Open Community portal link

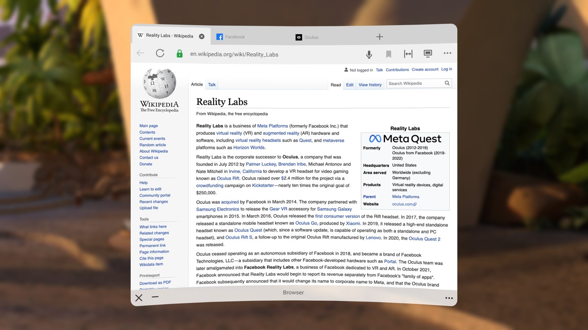coord(155,196)
